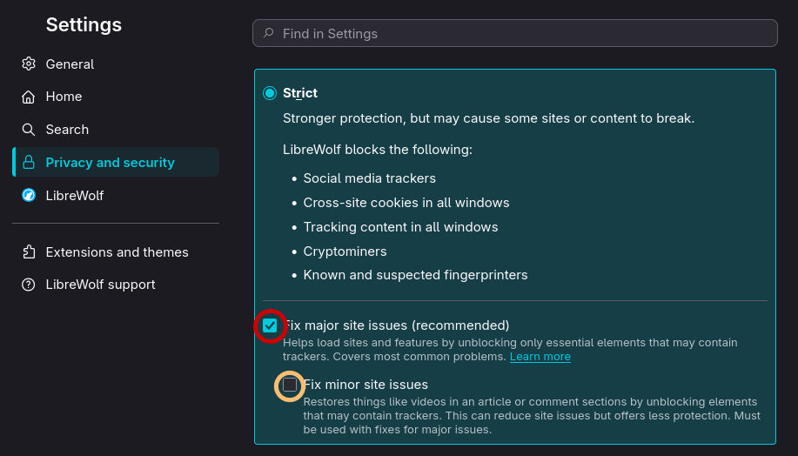Viewport: 798px width, 456px height.
Task: Click the Privacy and security lock icon
Action: pos(29,163)
